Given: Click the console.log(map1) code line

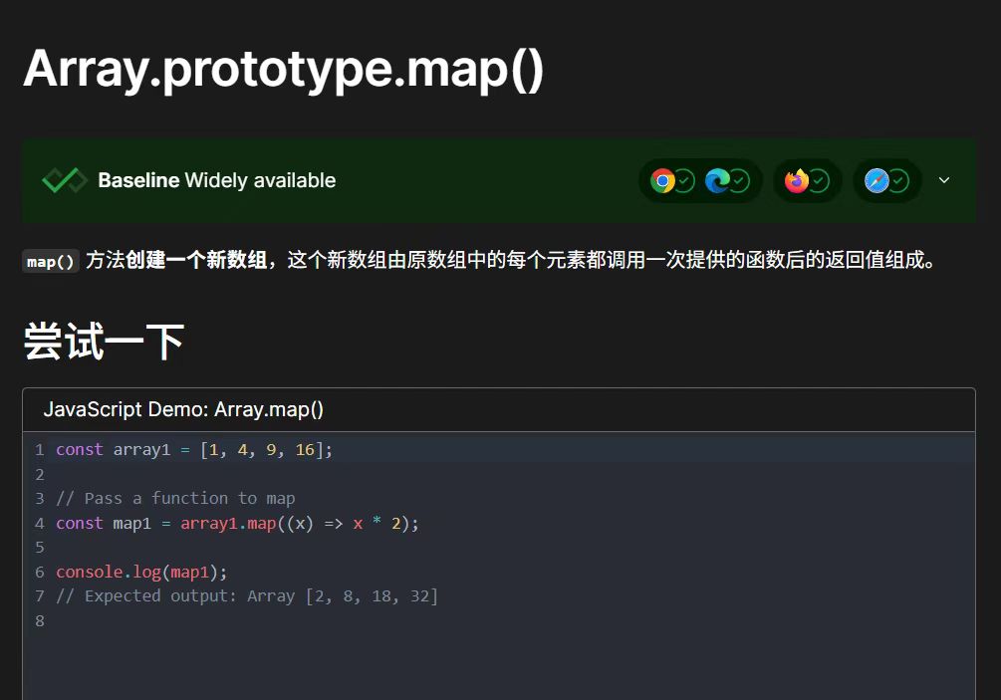Looking at the screenshot, I should [x=141, y=572].
